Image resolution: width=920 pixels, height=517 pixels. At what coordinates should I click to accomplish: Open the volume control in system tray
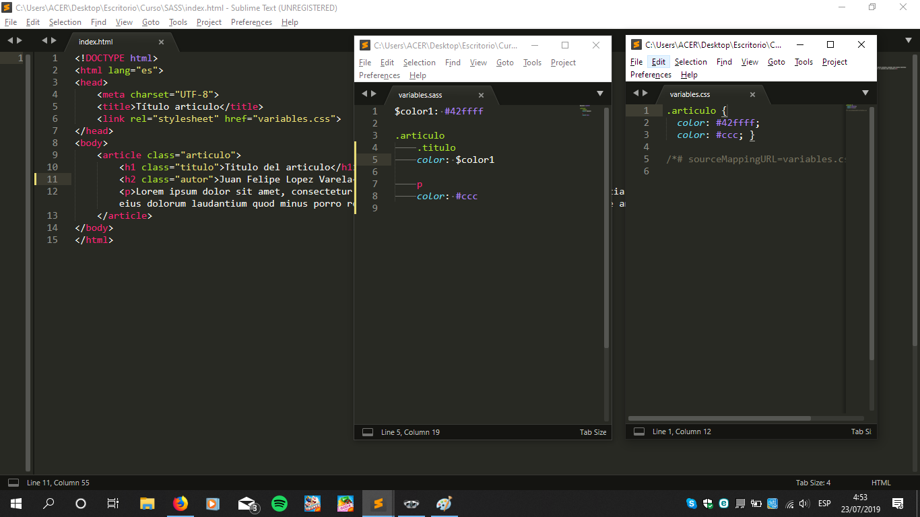click(x=803, y=504)
